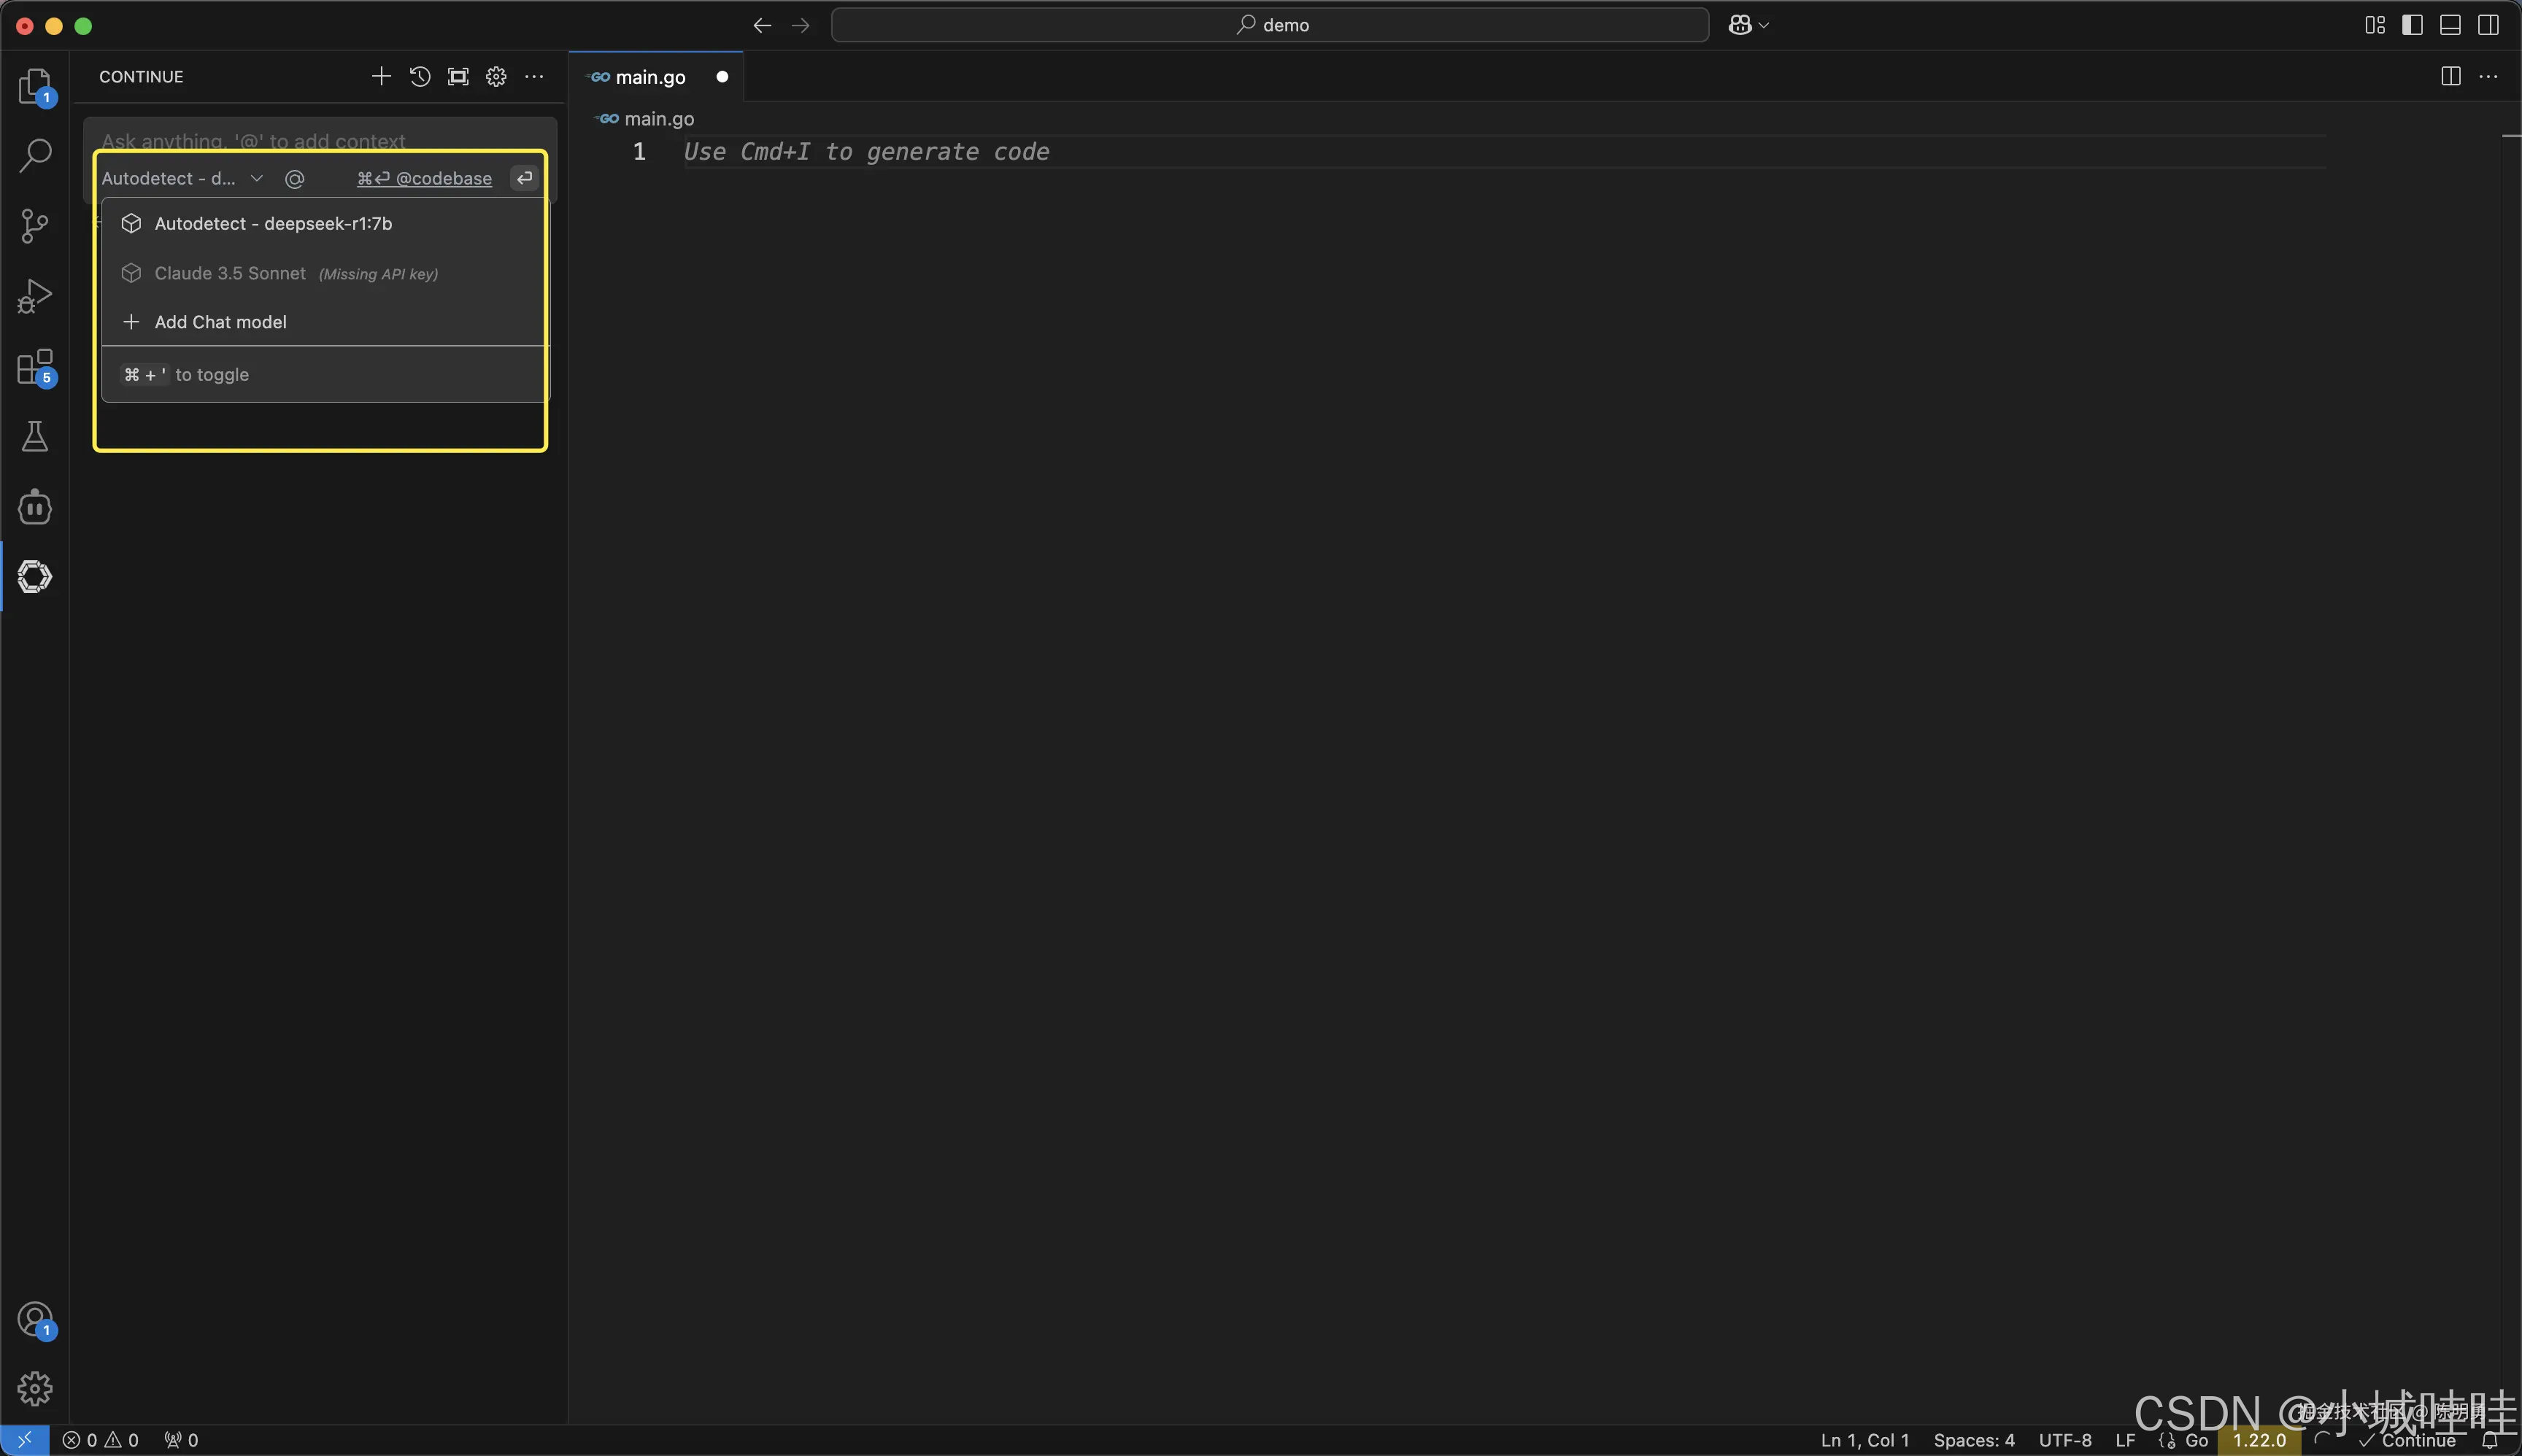Click the Continue extension hexagon icon

[35, 577]
